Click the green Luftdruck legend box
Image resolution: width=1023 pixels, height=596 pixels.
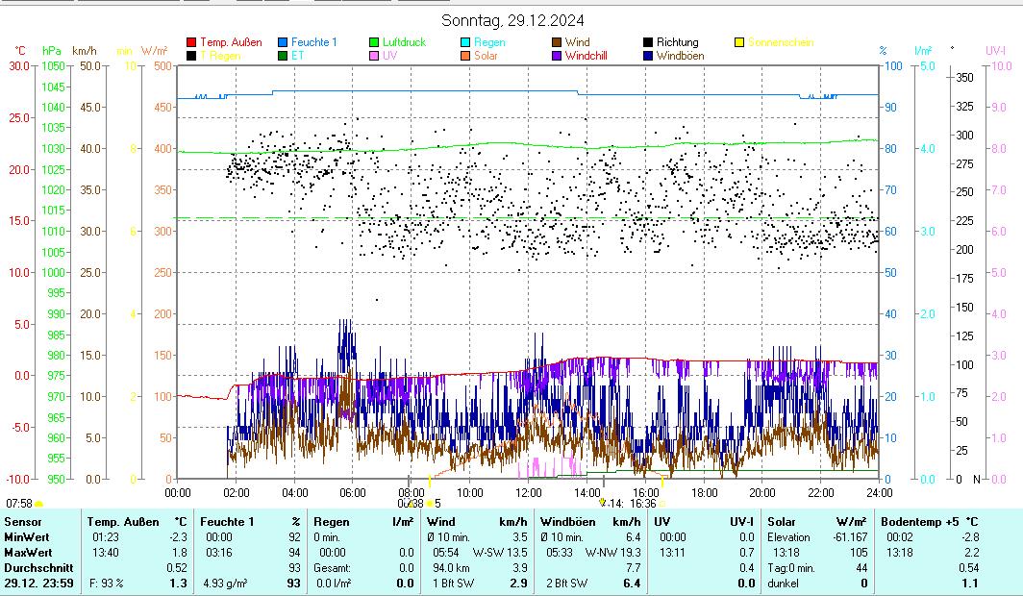coord(375,42)
